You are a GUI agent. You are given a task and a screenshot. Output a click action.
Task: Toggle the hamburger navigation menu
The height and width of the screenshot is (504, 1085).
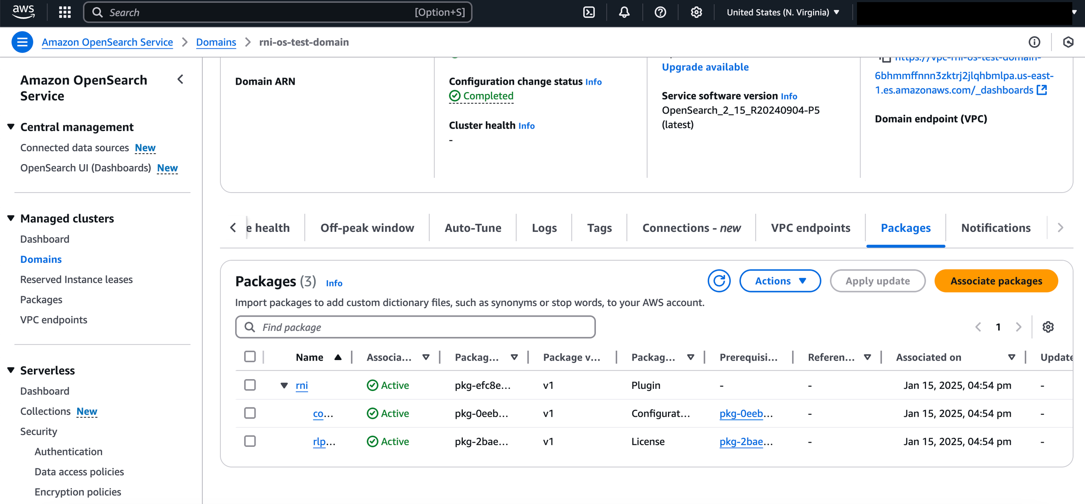[22, 42]
